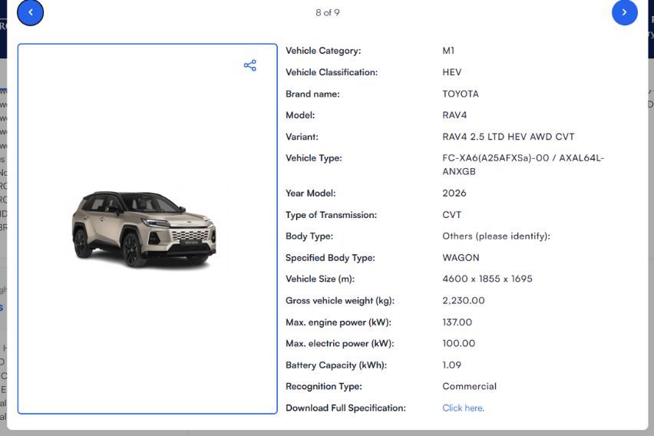Click the WAGON specified body type value
Image resolution: width=654 pixels, height=436 pixels.
(x=461, y=258)
